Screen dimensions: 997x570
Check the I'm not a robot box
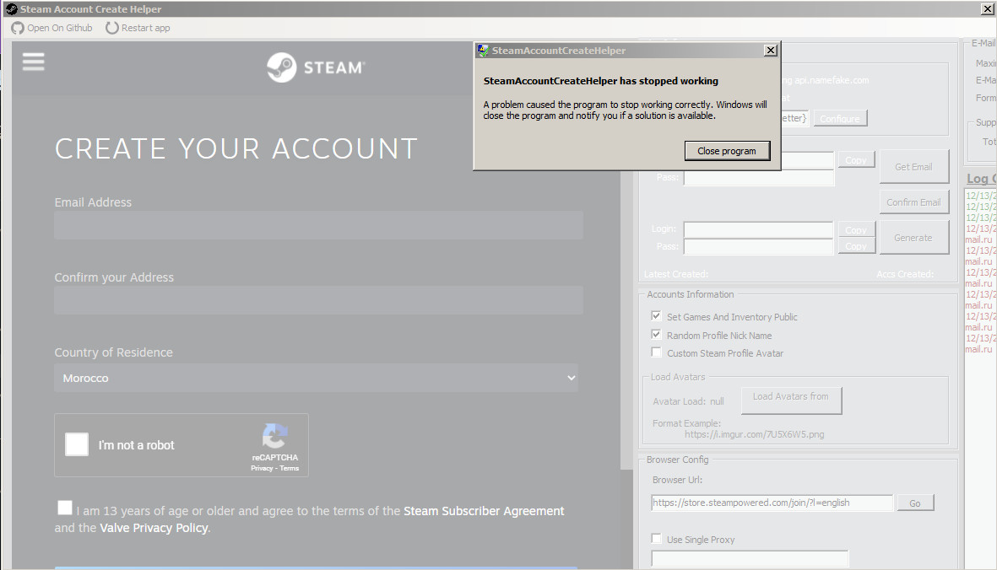tap(76, 444)
